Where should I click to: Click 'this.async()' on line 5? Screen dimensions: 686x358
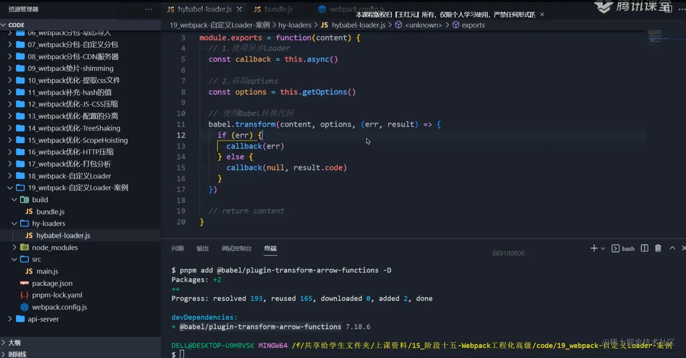click(x=311, y=59)
